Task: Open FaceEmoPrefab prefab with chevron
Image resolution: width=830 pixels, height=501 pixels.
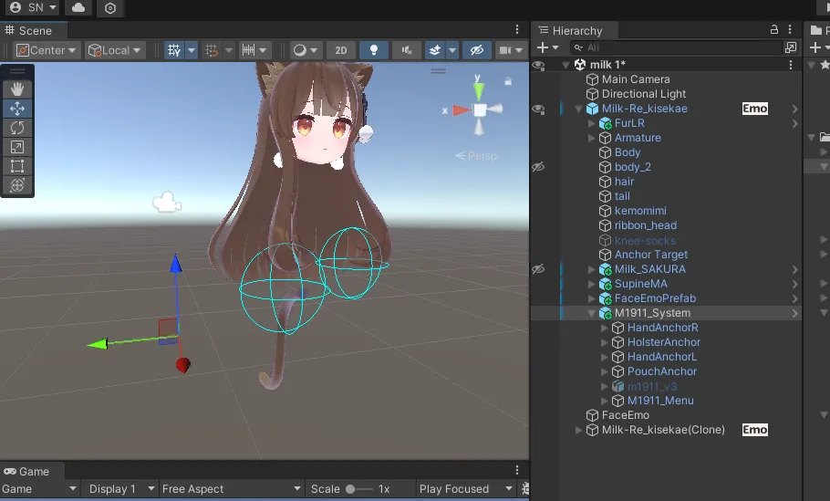Action: pyautogui.click(x=794, y=298)
